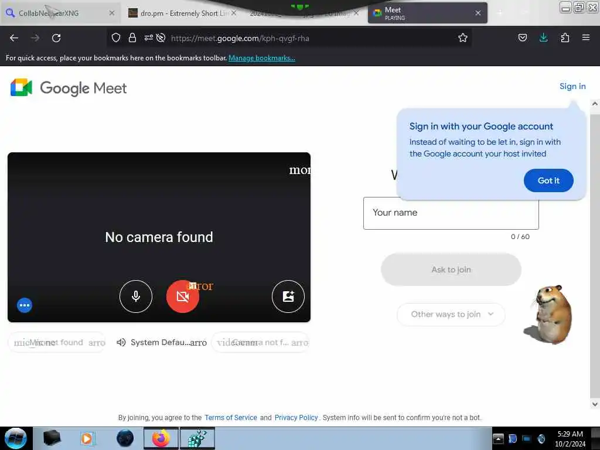Open the checkered cube taskbar icon
The height and width of the screenshot is (450, 600).
pyautogui.click(x=197, y=438)
